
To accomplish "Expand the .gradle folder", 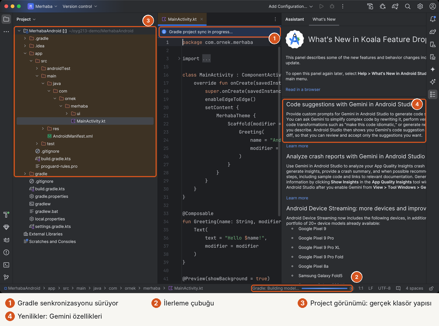I will pos(25,38).
